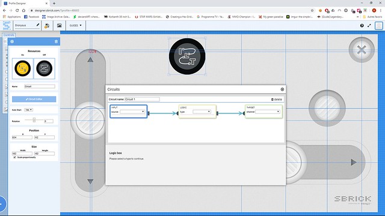Open the save profile icon in toolbar
This screenshot has width=385, height=216.
pyautogui.click(x=47, y=25)
